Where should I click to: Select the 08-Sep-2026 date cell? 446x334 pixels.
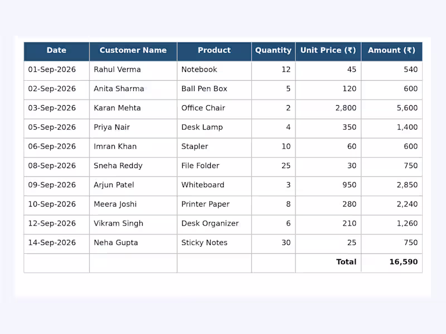(57, 167)
